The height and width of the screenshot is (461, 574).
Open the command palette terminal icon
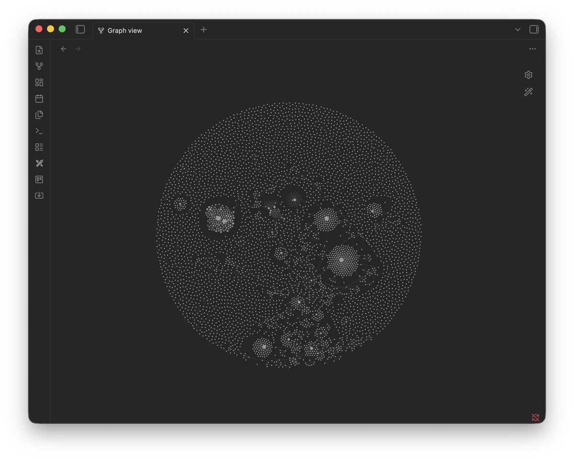coord(39,131)
